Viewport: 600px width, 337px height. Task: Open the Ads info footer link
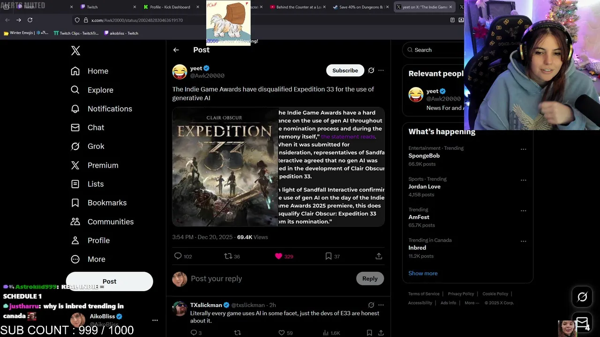pos(448,303)
